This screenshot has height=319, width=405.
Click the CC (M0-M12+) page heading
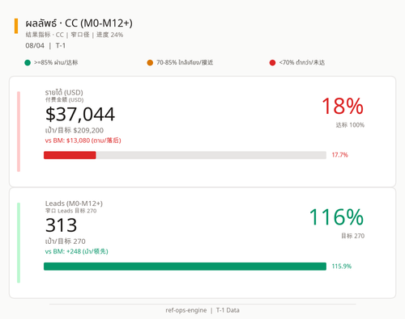[x=79, y=23]
